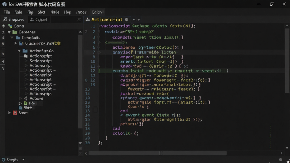This screenshot has width=290, height=163.
Task: Click the green Die icon
Action: coord(25,103)
